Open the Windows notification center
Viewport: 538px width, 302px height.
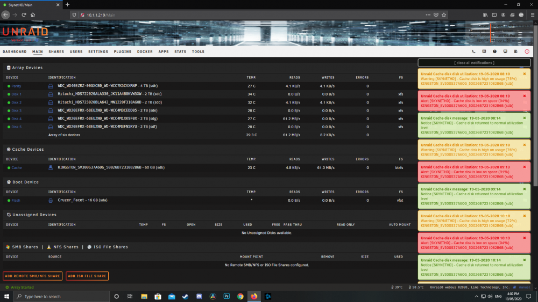tap(529, 296)
